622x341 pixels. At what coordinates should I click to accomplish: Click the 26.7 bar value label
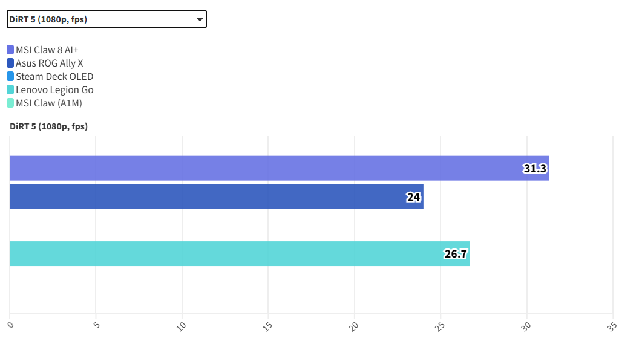click(x=456, y=254)
